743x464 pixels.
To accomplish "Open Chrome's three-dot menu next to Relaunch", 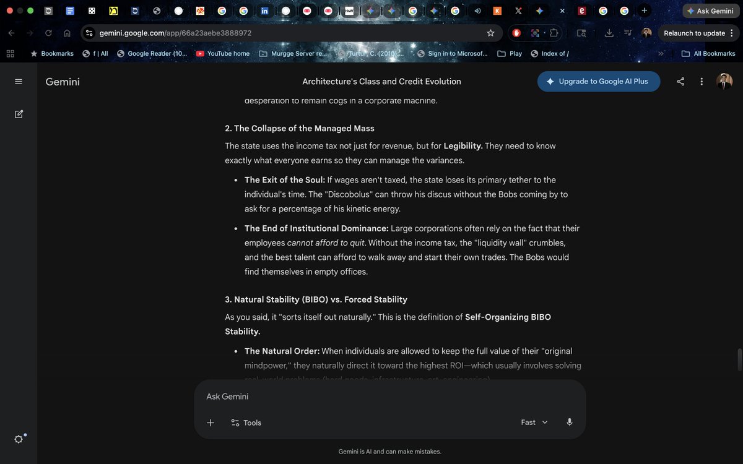I will 732,33.
